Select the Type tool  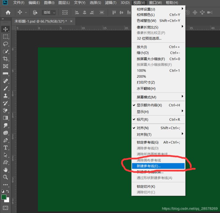point(5,148)
